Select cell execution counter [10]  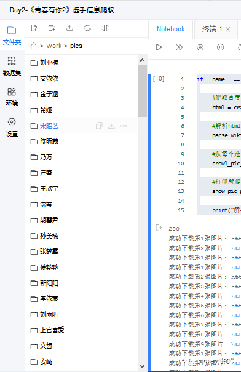pyautogui.click(x=159, y=79)
